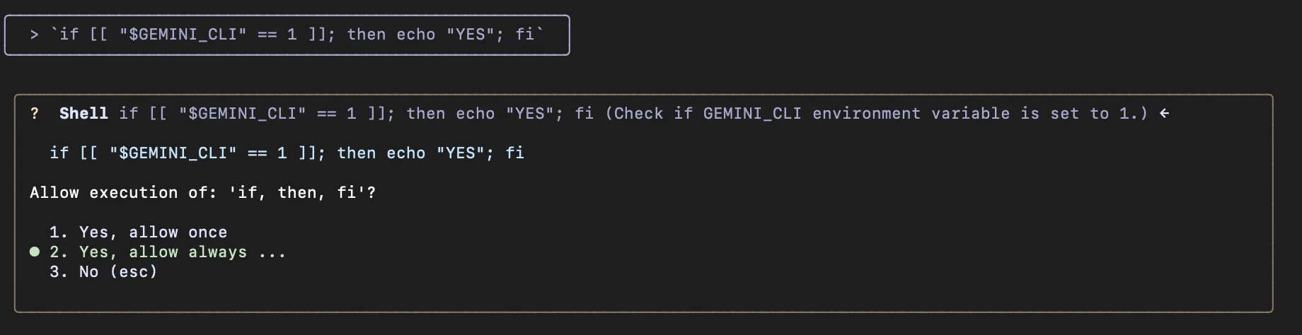The image size is (1302, 335).
Task: Click the yellow question mark icon
Action: [x=35, y=114]
